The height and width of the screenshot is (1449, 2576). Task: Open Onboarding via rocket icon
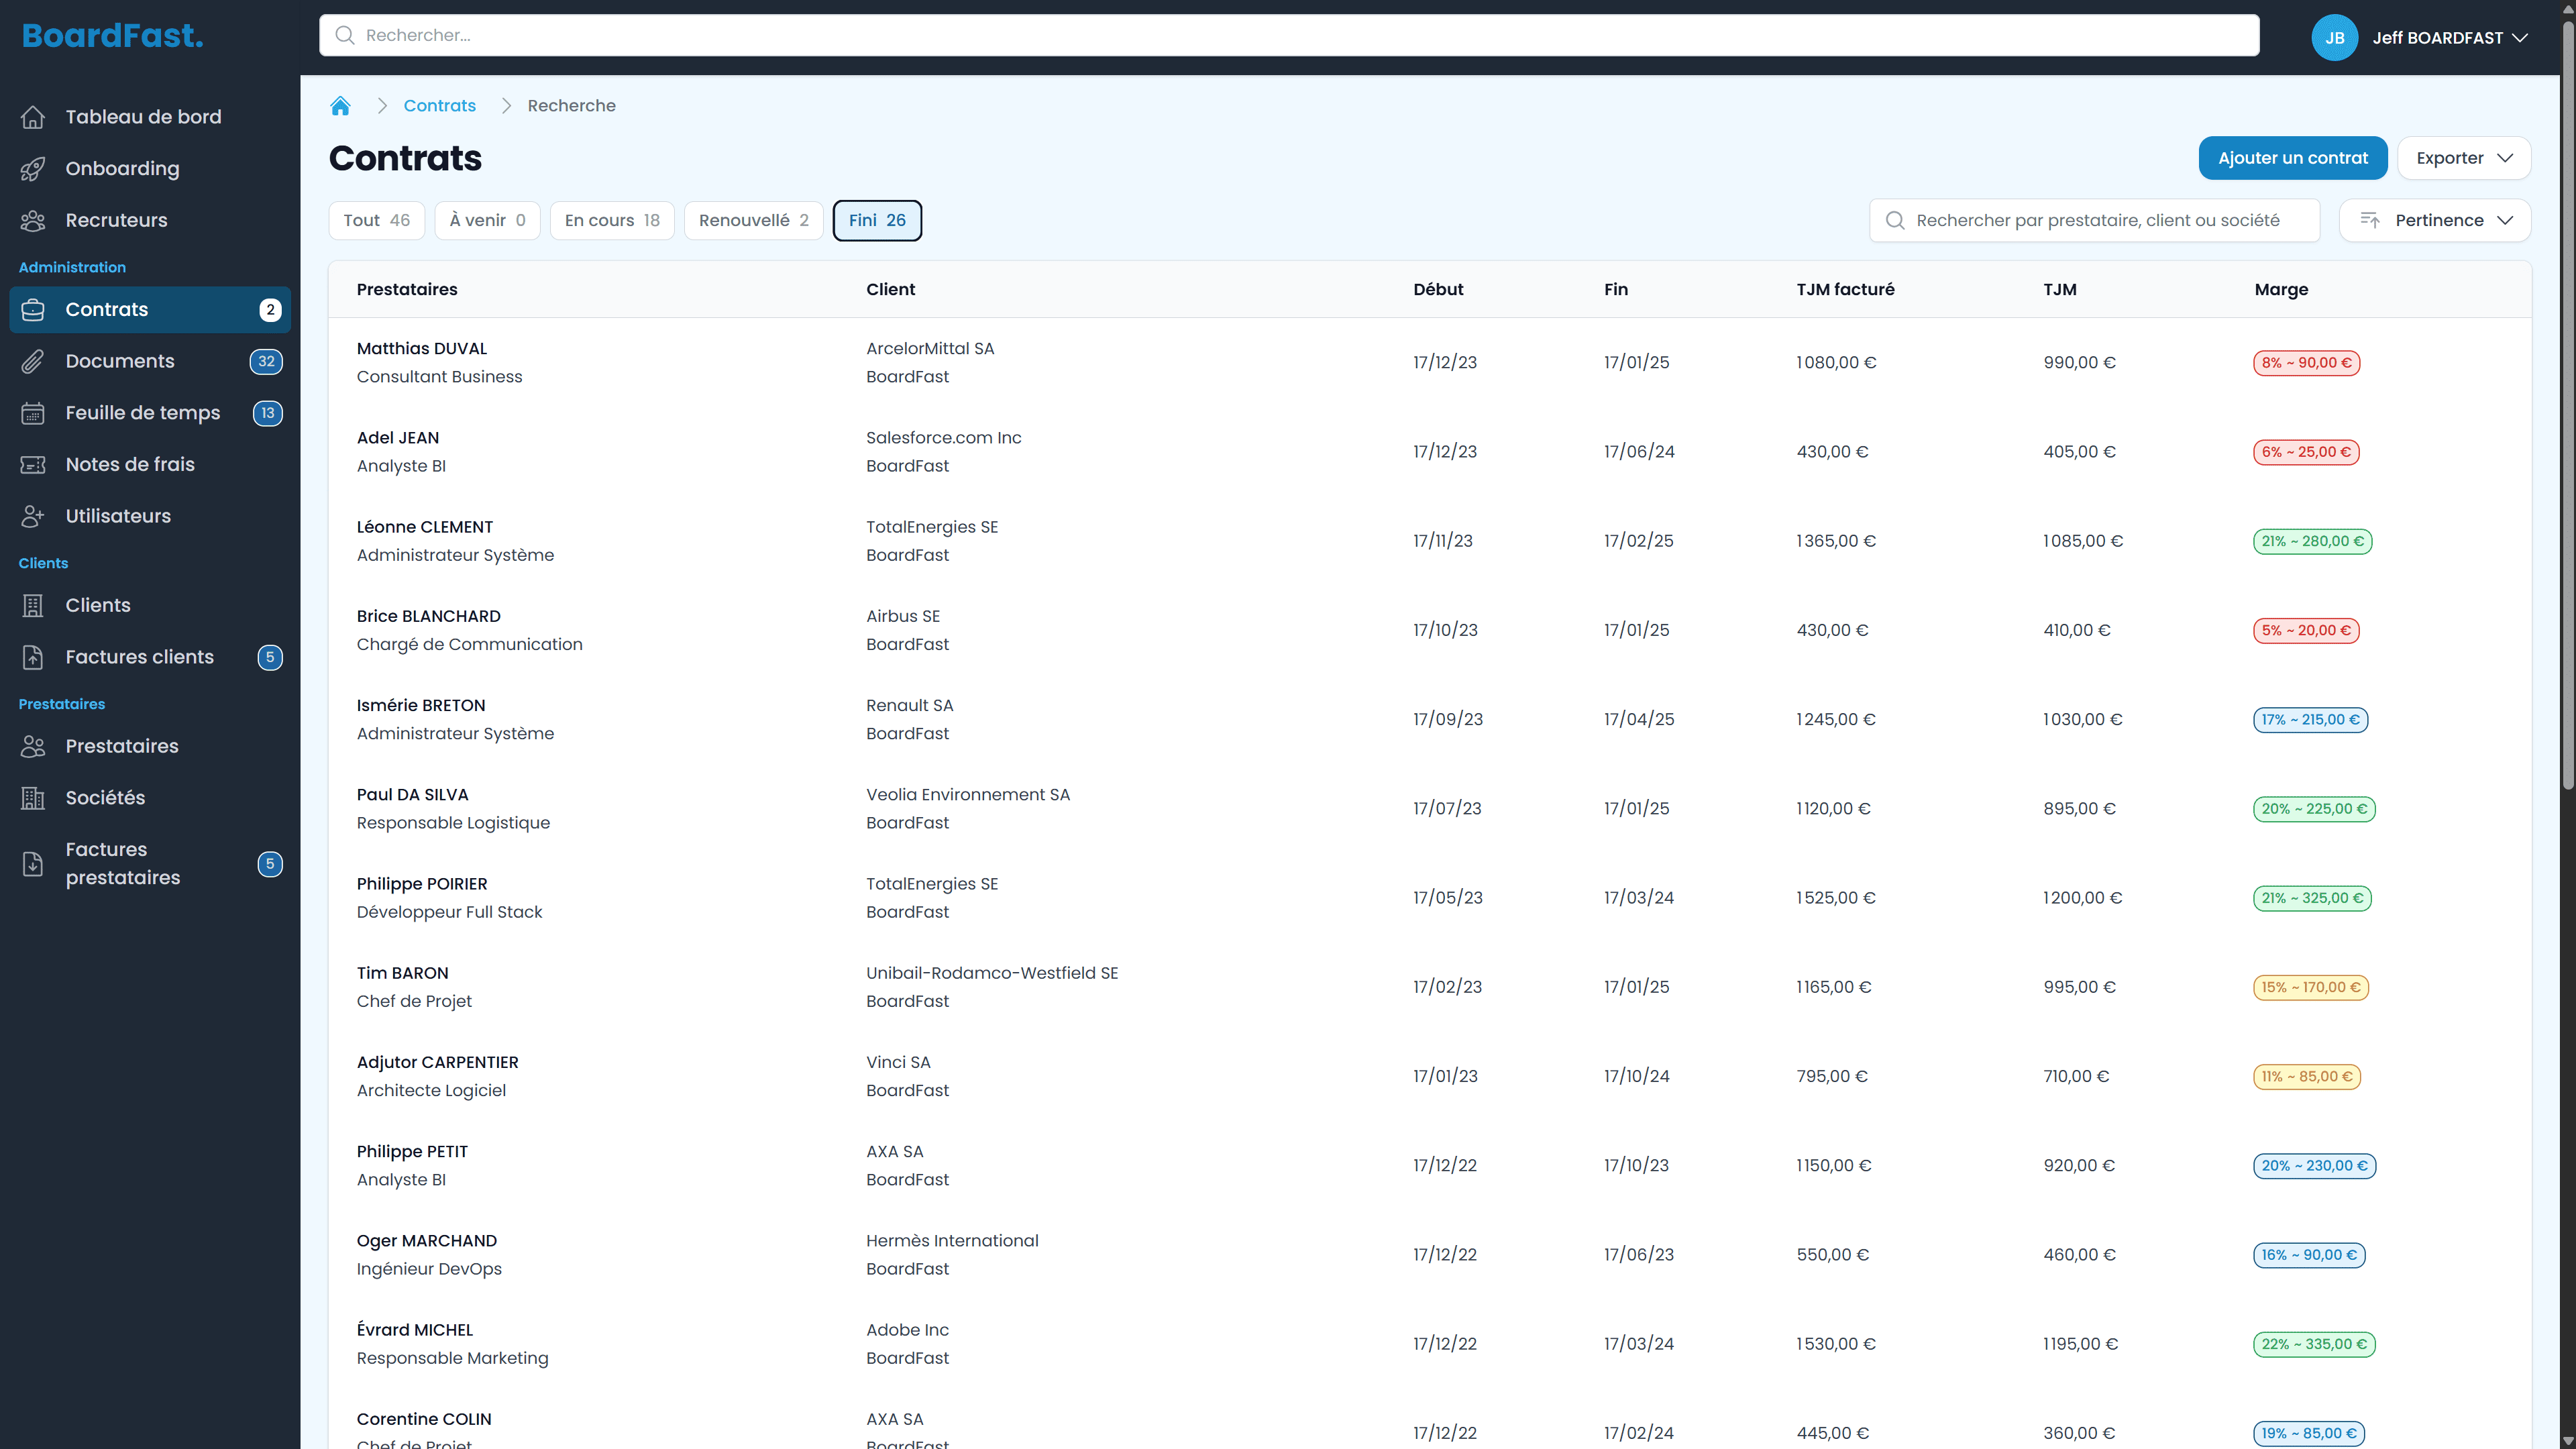(x=33, y=169)
